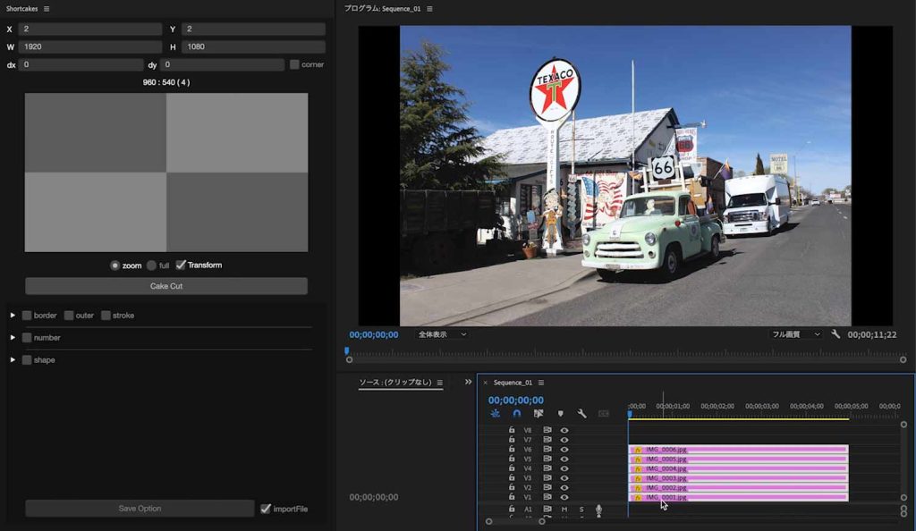Open the Shortcakes panel menu icon
This screenshot has width=916, height=531.
click(47, 9)
